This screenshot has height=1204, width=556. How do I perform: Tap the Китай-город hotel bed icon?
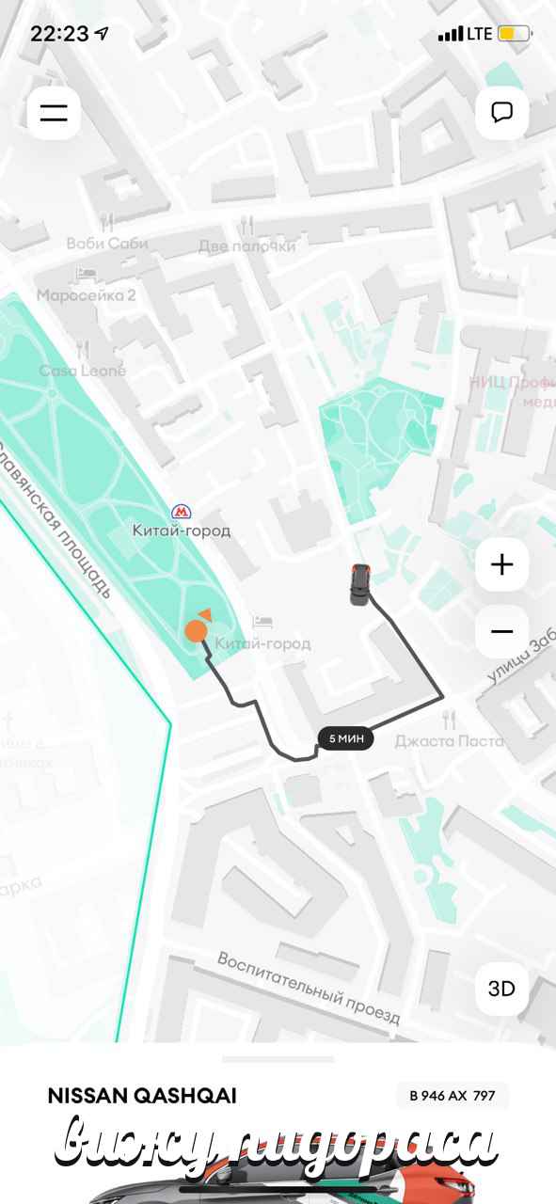click(x=263, y=623)
